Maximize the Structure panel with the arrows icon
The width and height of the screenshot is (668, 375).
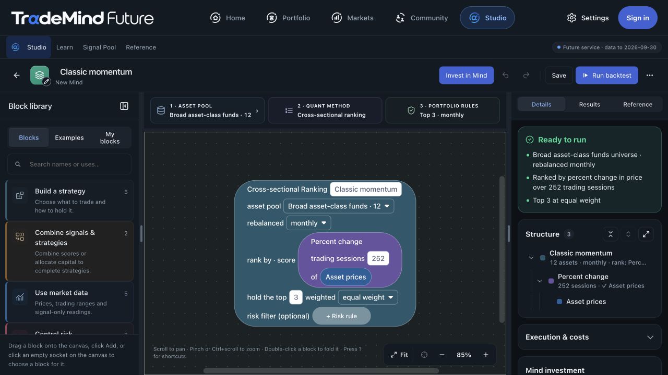(x=646, y=234)
